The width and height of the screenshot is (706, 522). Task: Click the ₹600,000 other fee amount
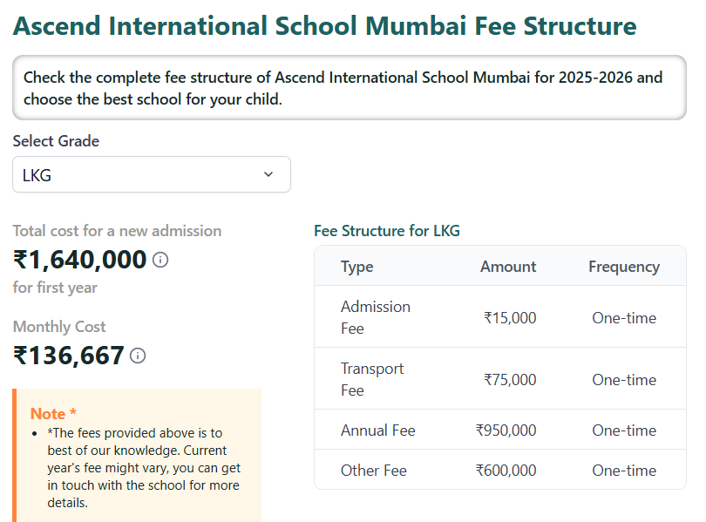[506, 471]
